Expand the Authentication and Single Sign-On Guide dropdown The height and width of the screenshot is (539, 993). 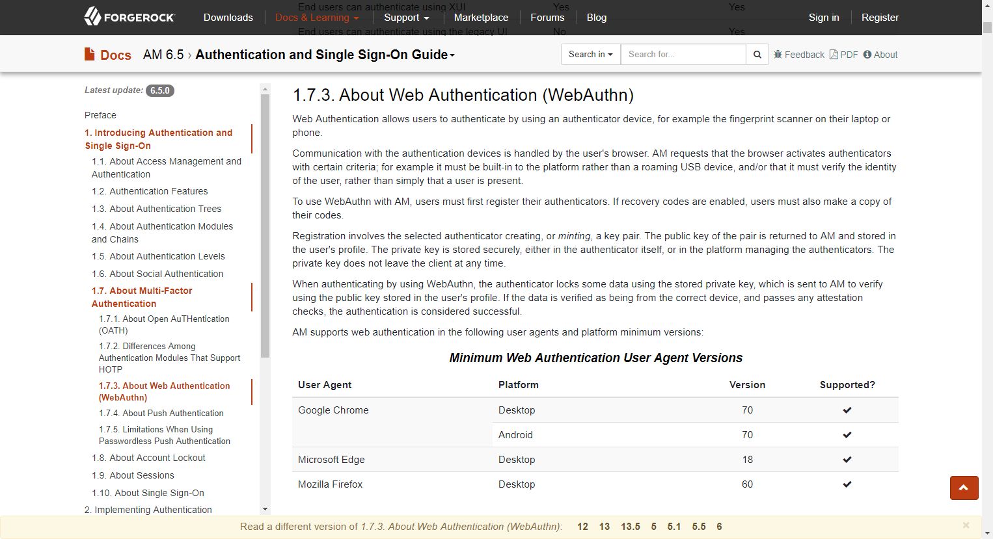[x=452, y=55]
